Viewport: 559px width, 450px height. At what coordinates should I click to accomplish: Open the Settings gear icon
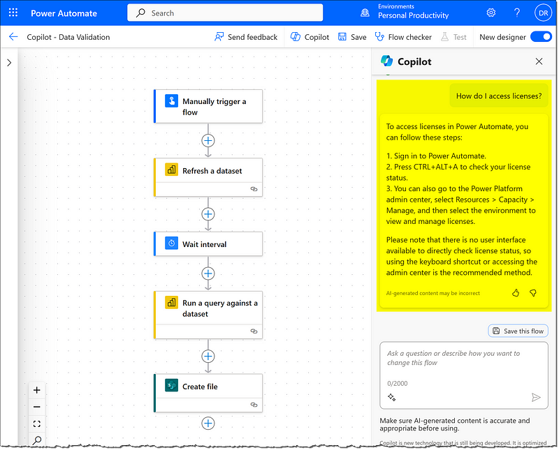[x=491, y=13]
